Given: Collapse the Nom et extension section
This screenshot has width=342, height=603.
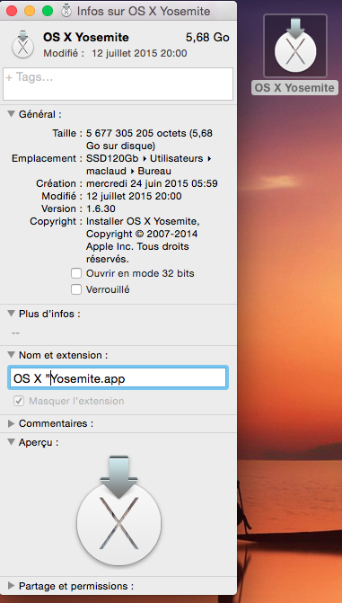Looking at the screenshot, I should [12, 355].
